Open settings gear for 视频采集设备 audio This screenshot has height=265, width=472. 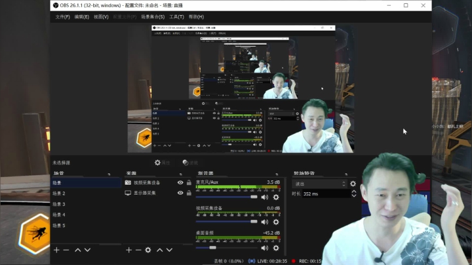[276, 222]
